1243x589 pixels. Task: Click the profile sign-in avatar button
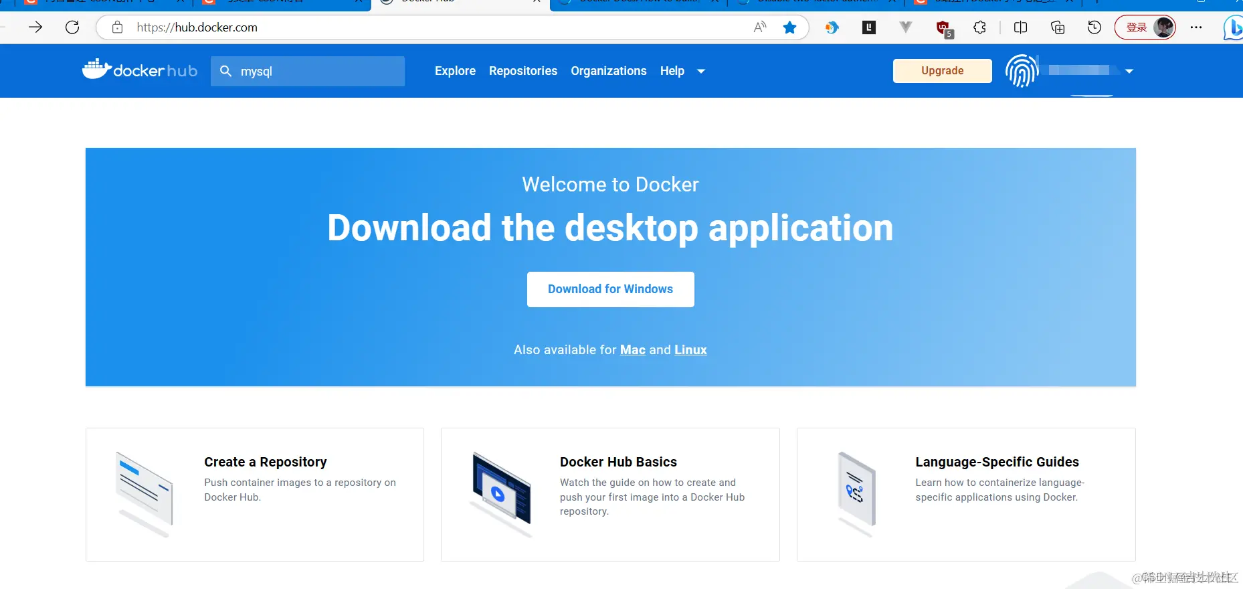point(1145,27)
